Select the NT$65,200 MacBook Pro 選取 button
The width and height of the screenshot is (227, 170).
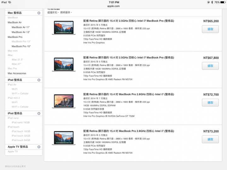pyautogui.click(x=210, y=29)
